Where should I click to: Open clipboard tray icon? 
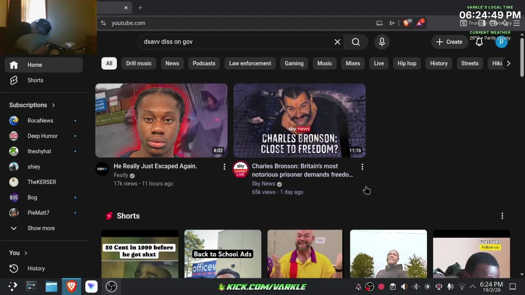pyautogui.click(x=393, y=287)
